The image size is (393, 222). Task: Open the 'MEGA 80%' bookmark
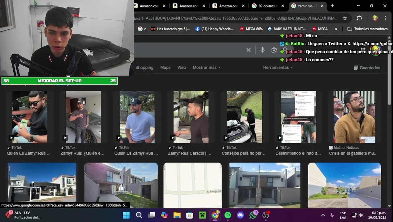point(251,29)
